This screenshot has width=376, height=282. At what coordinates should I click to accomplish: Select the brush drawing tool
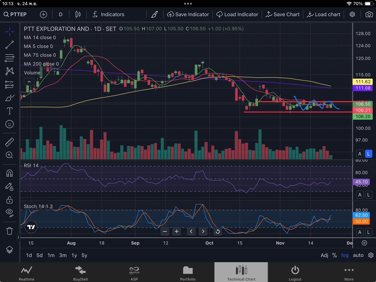click(x=10, y=98)
